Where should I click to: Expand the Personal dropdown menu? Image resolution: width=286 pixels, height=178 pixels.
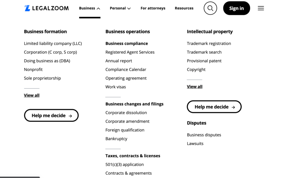(120, 8)
